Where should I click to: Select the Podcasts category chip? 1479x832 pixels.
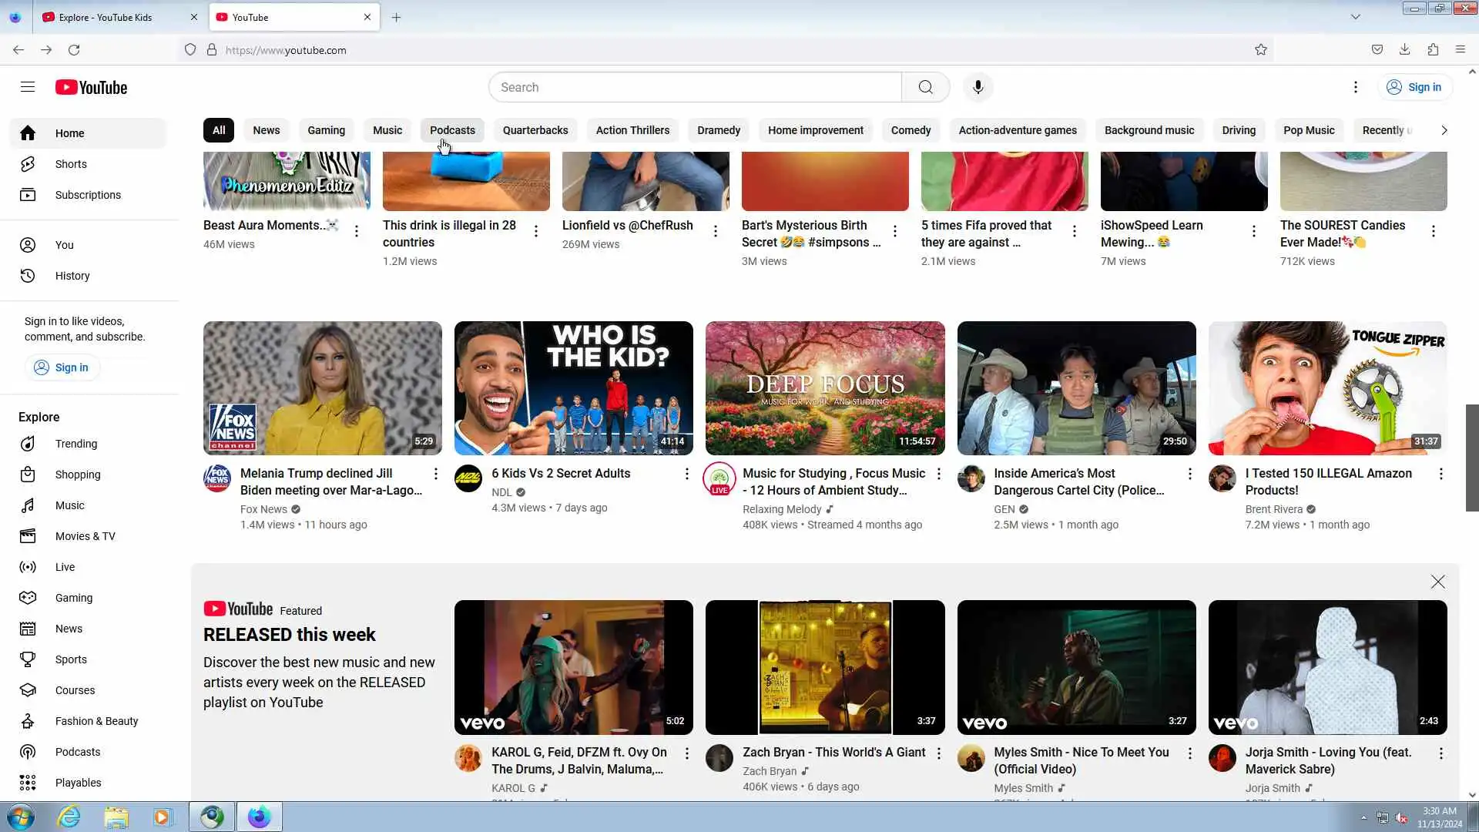pos(452,130)
